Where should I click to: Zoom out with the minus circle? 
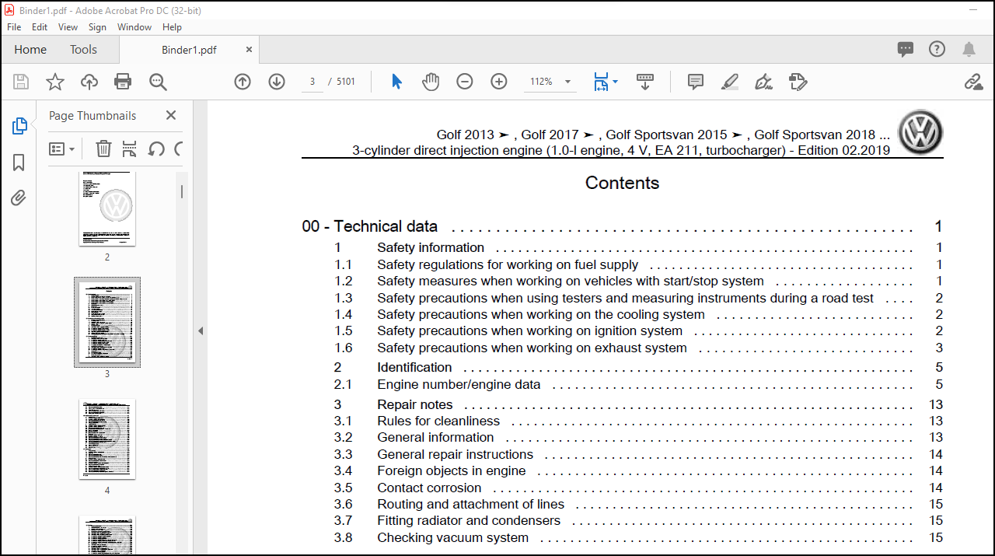(x=465, y=82)
